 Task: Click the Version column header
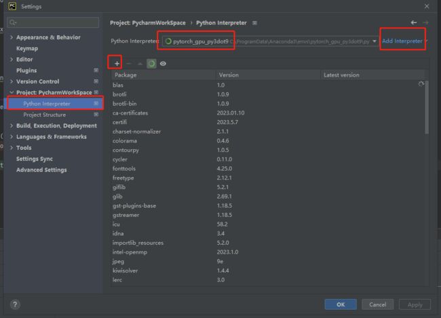coord(268,75)
